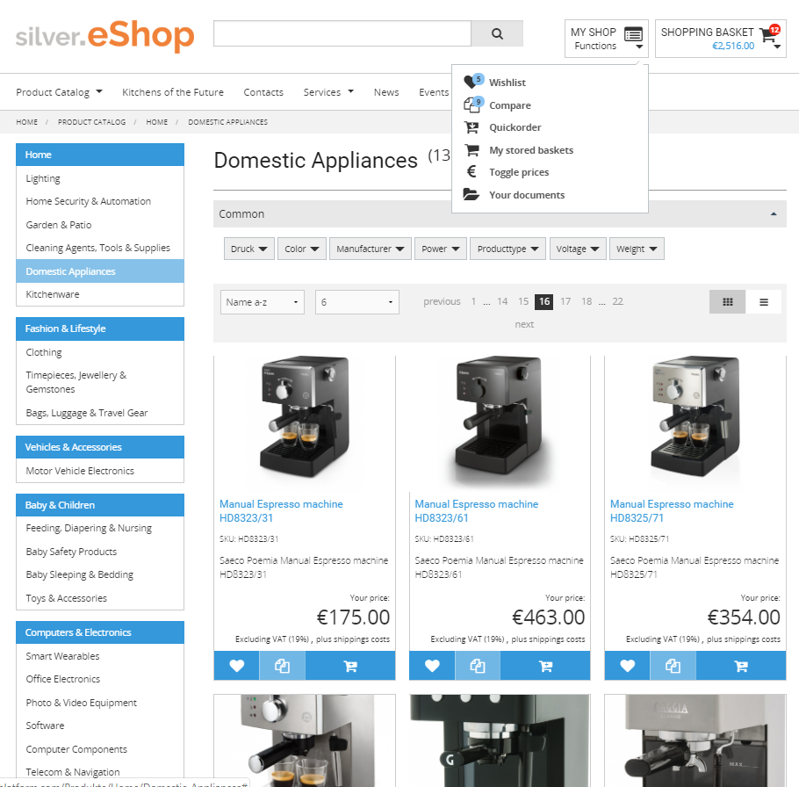Open the Producttype filter dropdown

pos(508,249)
